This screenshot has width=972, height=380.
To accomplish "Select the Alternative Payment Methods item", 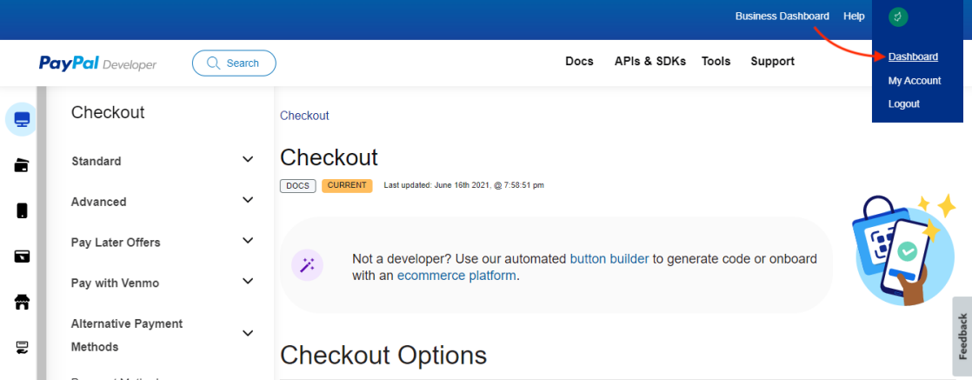I will click(127, 335).
